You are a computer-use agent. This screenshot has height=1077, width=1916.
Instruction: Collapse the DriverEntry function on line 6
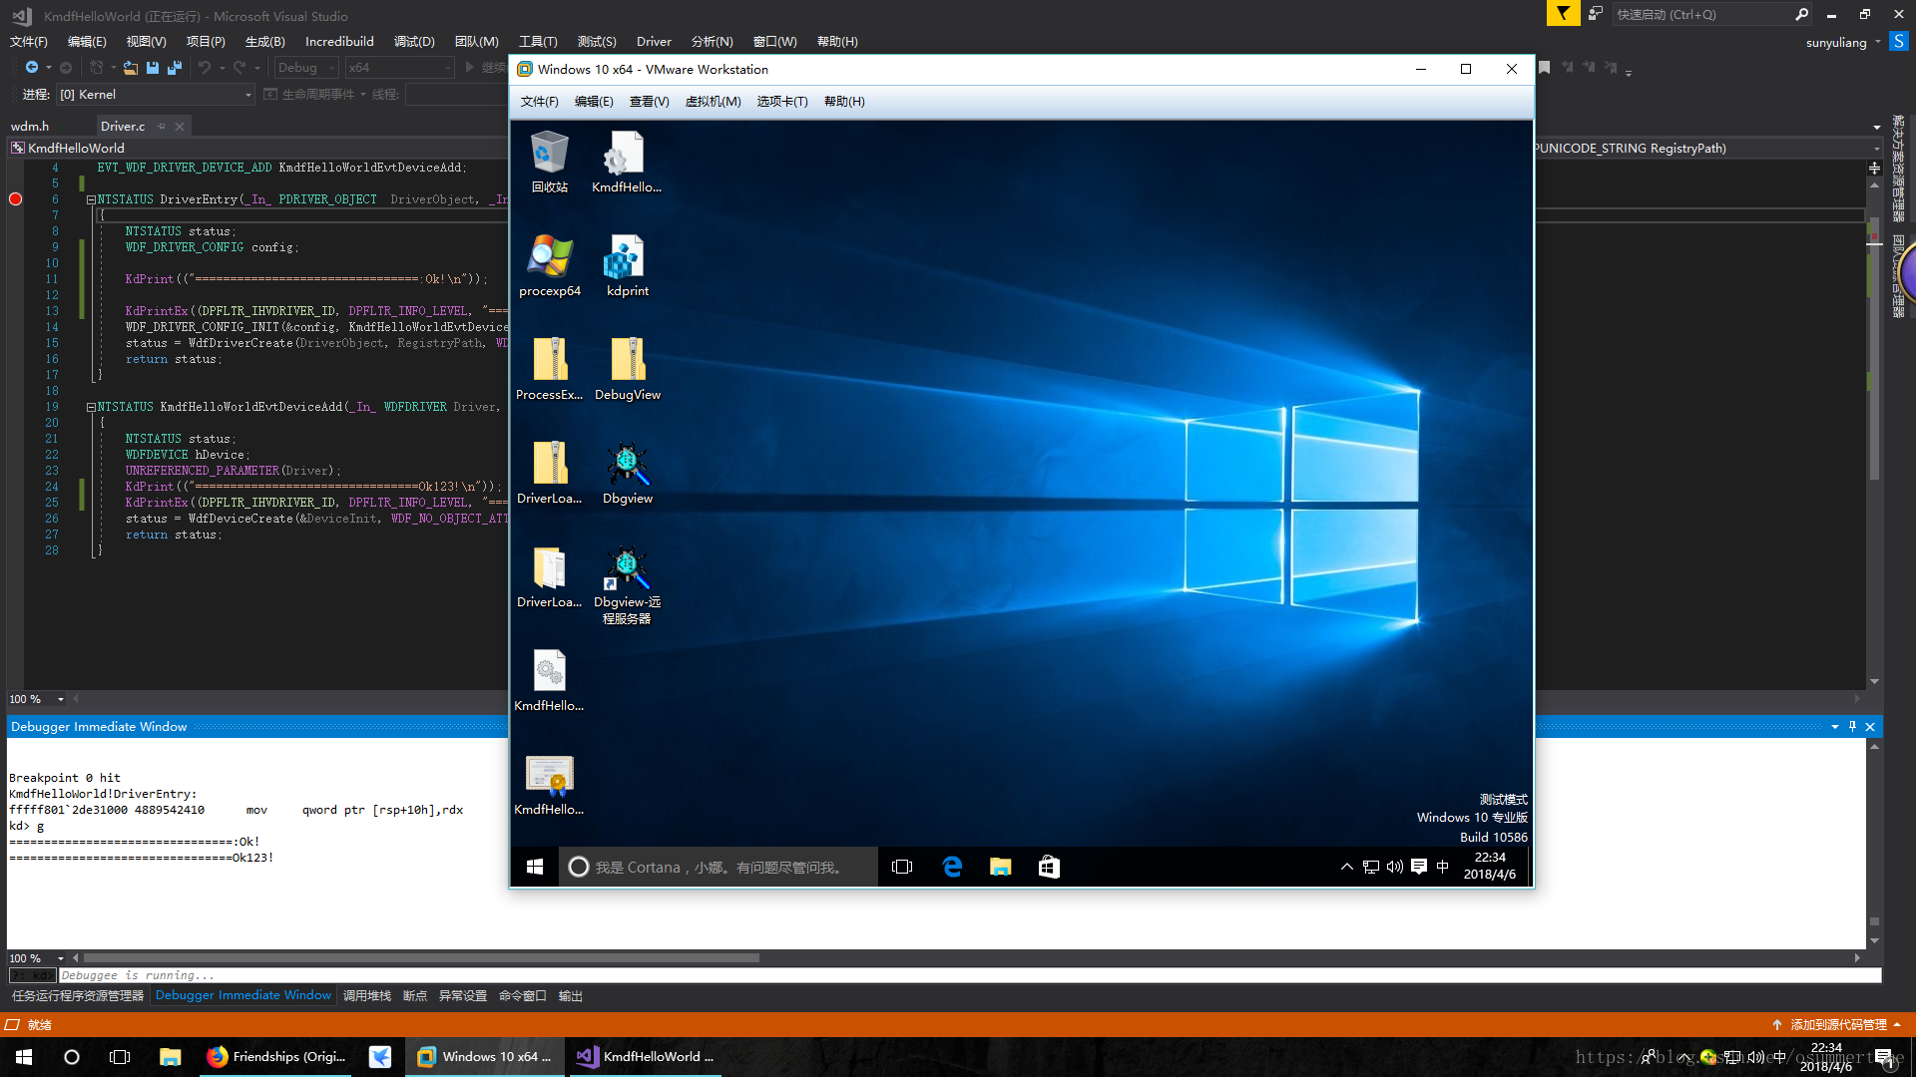pyautogui.click(x=91, y=199)
